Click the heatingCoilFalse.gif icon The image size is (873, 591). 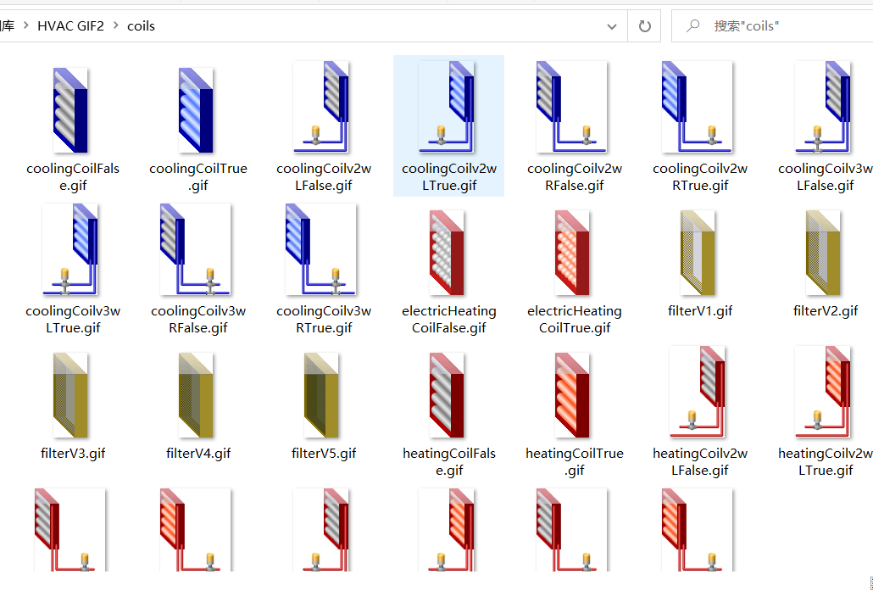pyautogui.click(x=447, y=395)
